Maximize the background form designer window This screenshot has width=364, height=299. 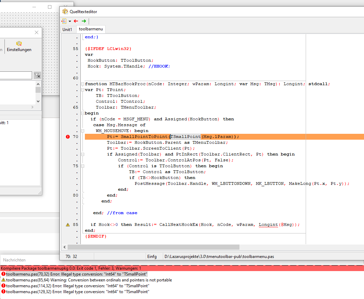pos(50,7)
